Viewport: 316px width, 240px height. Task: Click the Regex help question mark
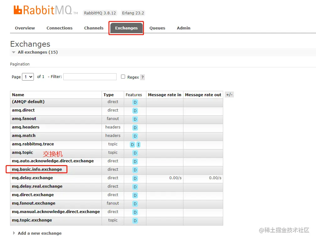pyautogui.click(x=142, y=77)
